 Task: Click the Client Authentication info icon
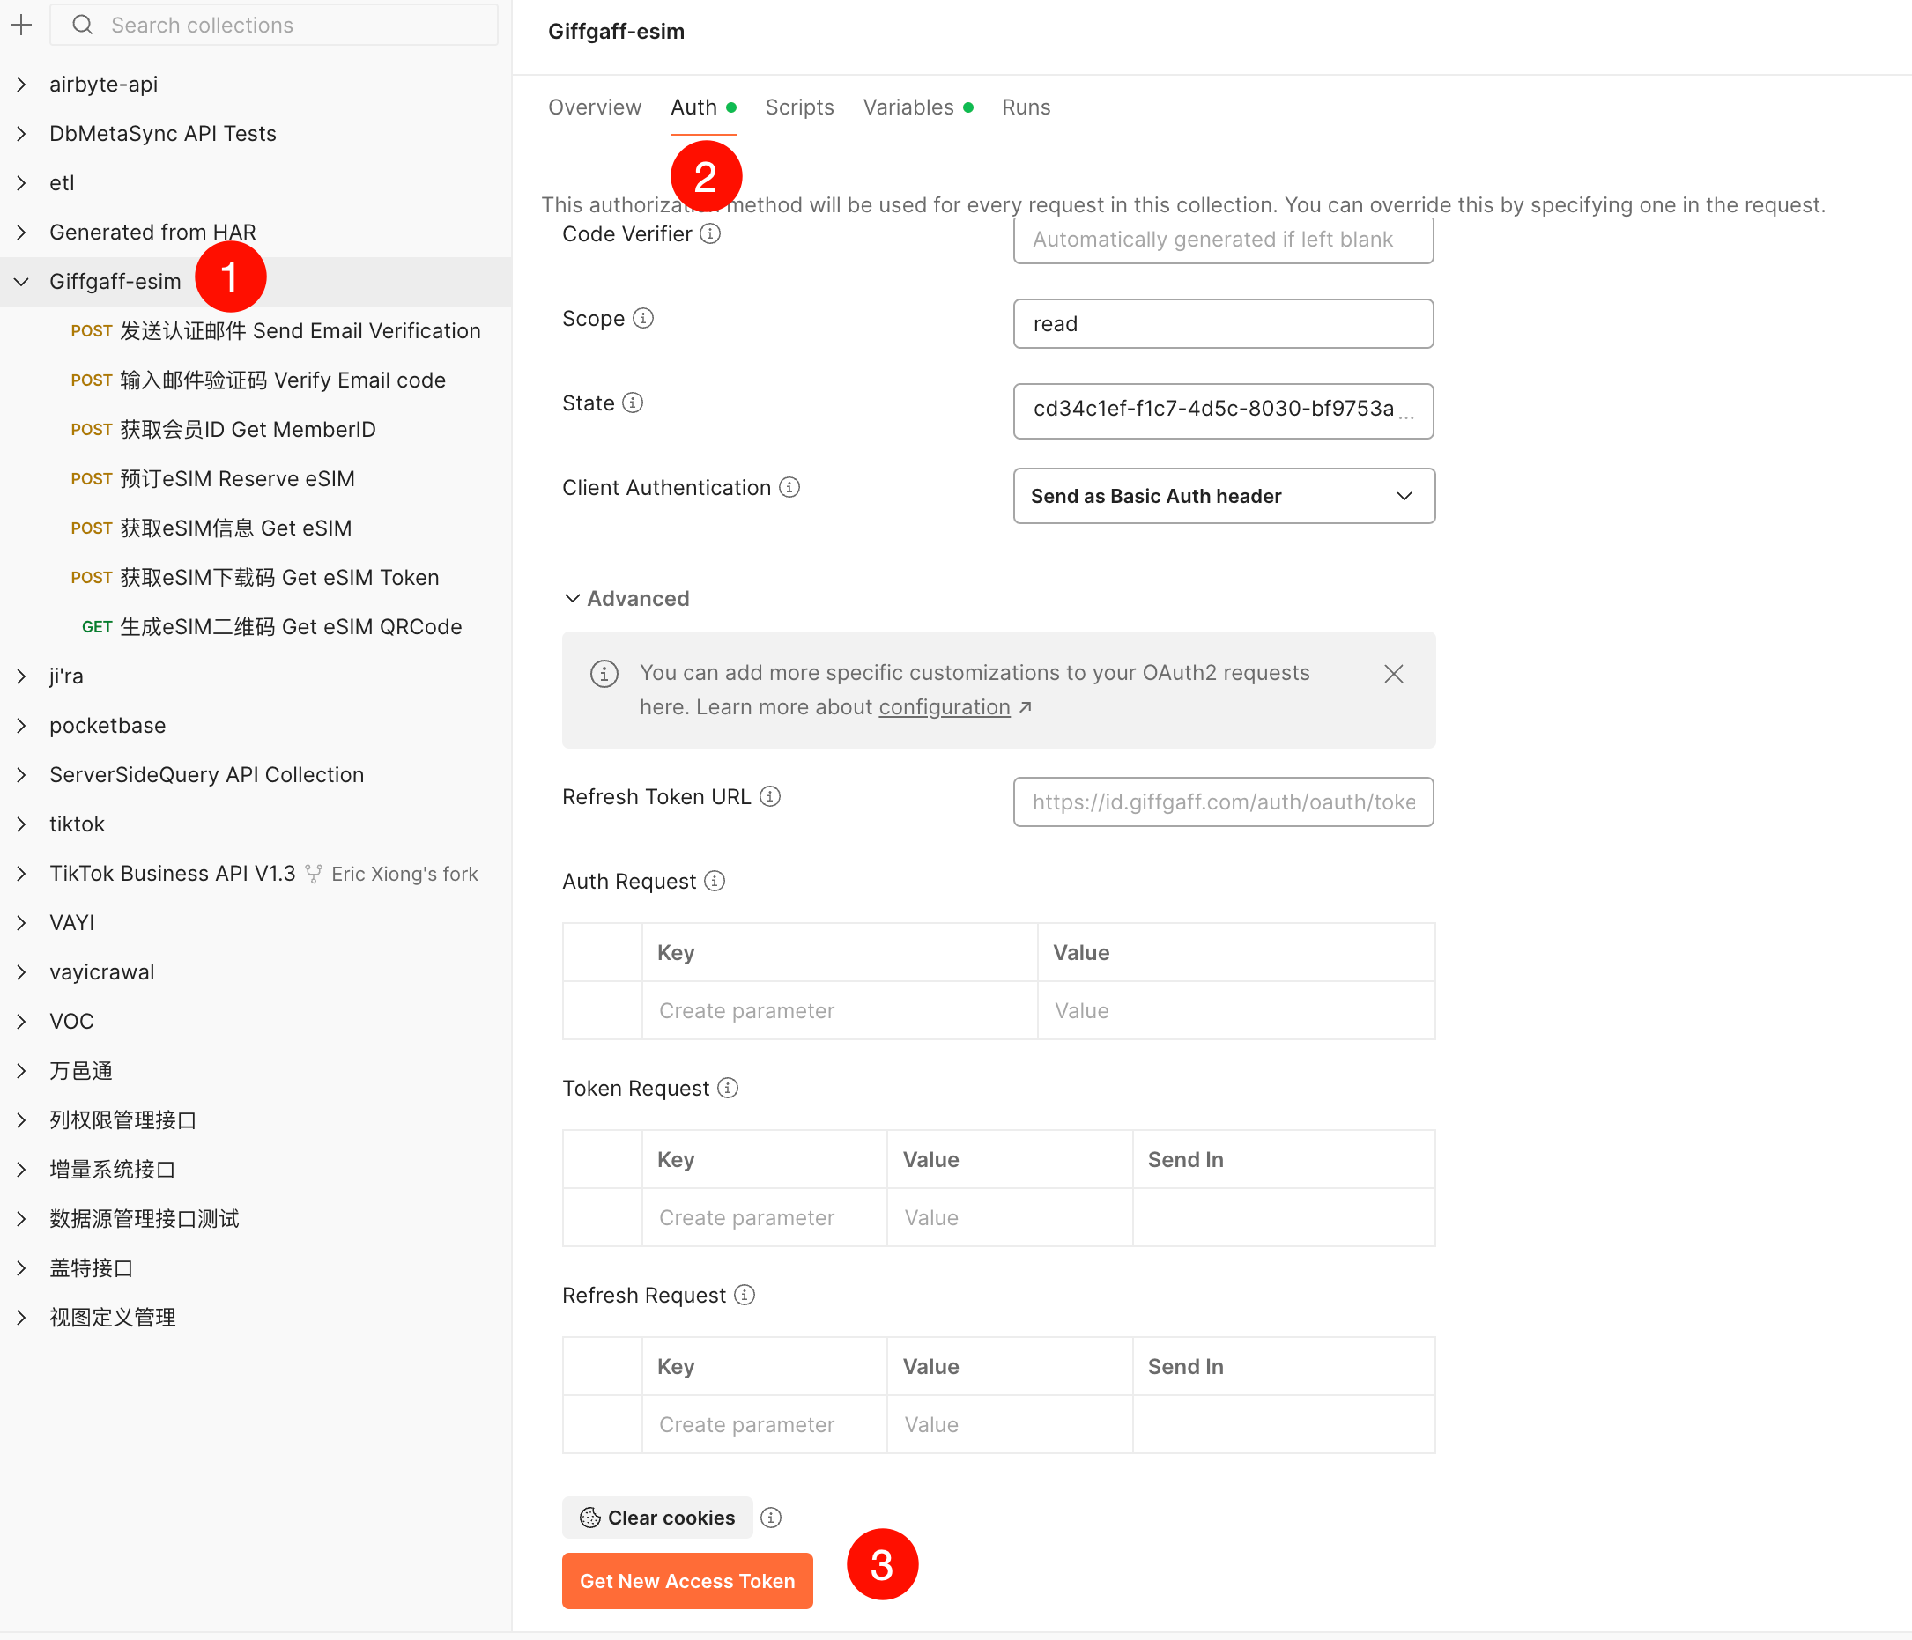pyautogui.click(x=789, y=487)
